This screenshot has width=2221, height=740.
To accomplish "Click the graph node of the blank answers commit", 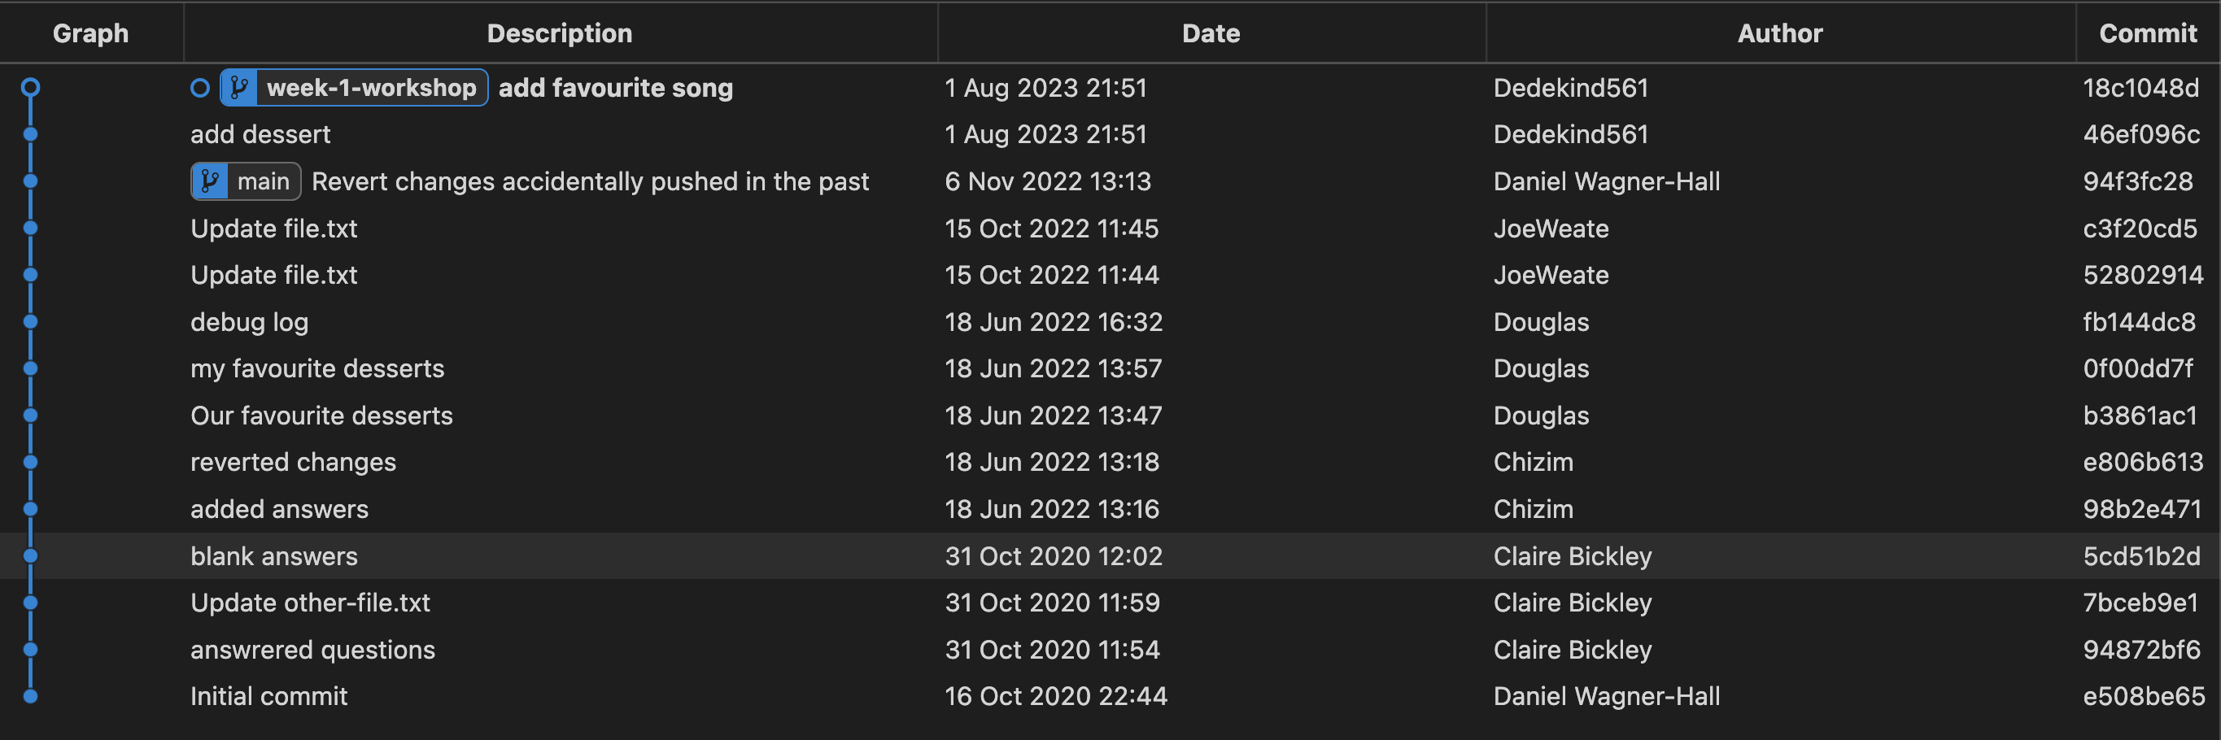I will pyautogui.click(x=30, y=555).
